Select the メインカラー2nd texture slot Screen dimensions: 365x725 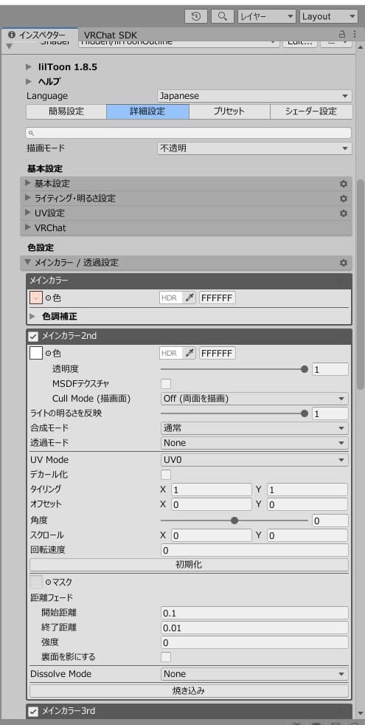[x=36, y=353]
